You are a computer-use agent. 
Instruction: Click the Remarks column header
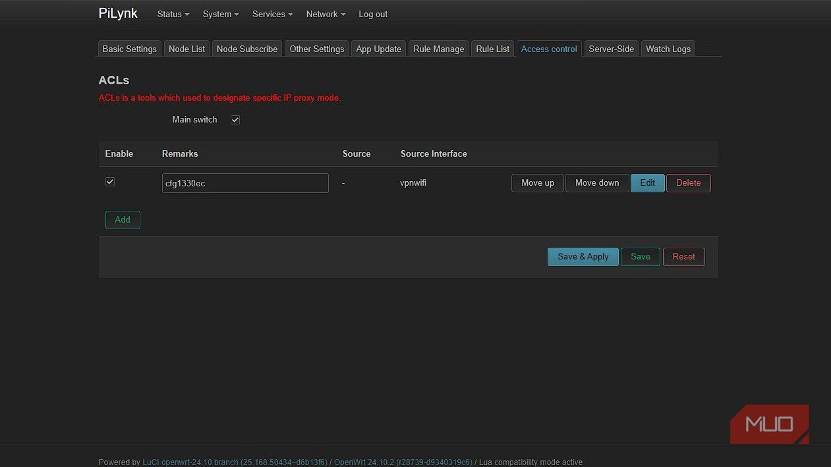180,154
